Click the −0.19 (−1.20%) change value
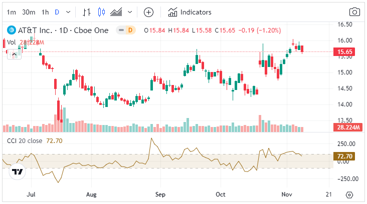367x204 pixels. 260,30
